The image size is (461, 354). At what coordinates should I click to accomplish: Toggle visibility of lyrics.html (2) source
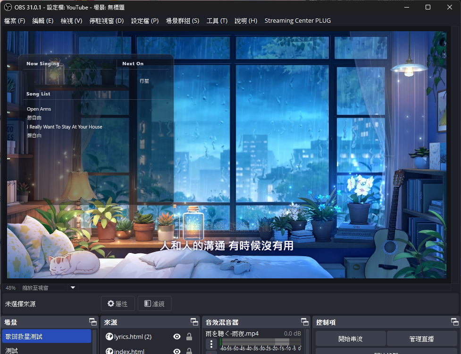coord(176,337)
